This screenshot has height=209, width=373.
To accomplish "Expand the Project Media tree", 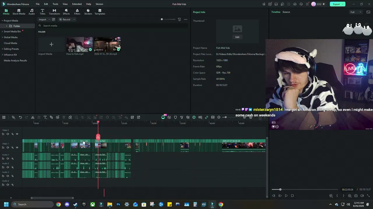I will [x=2, y=21].
